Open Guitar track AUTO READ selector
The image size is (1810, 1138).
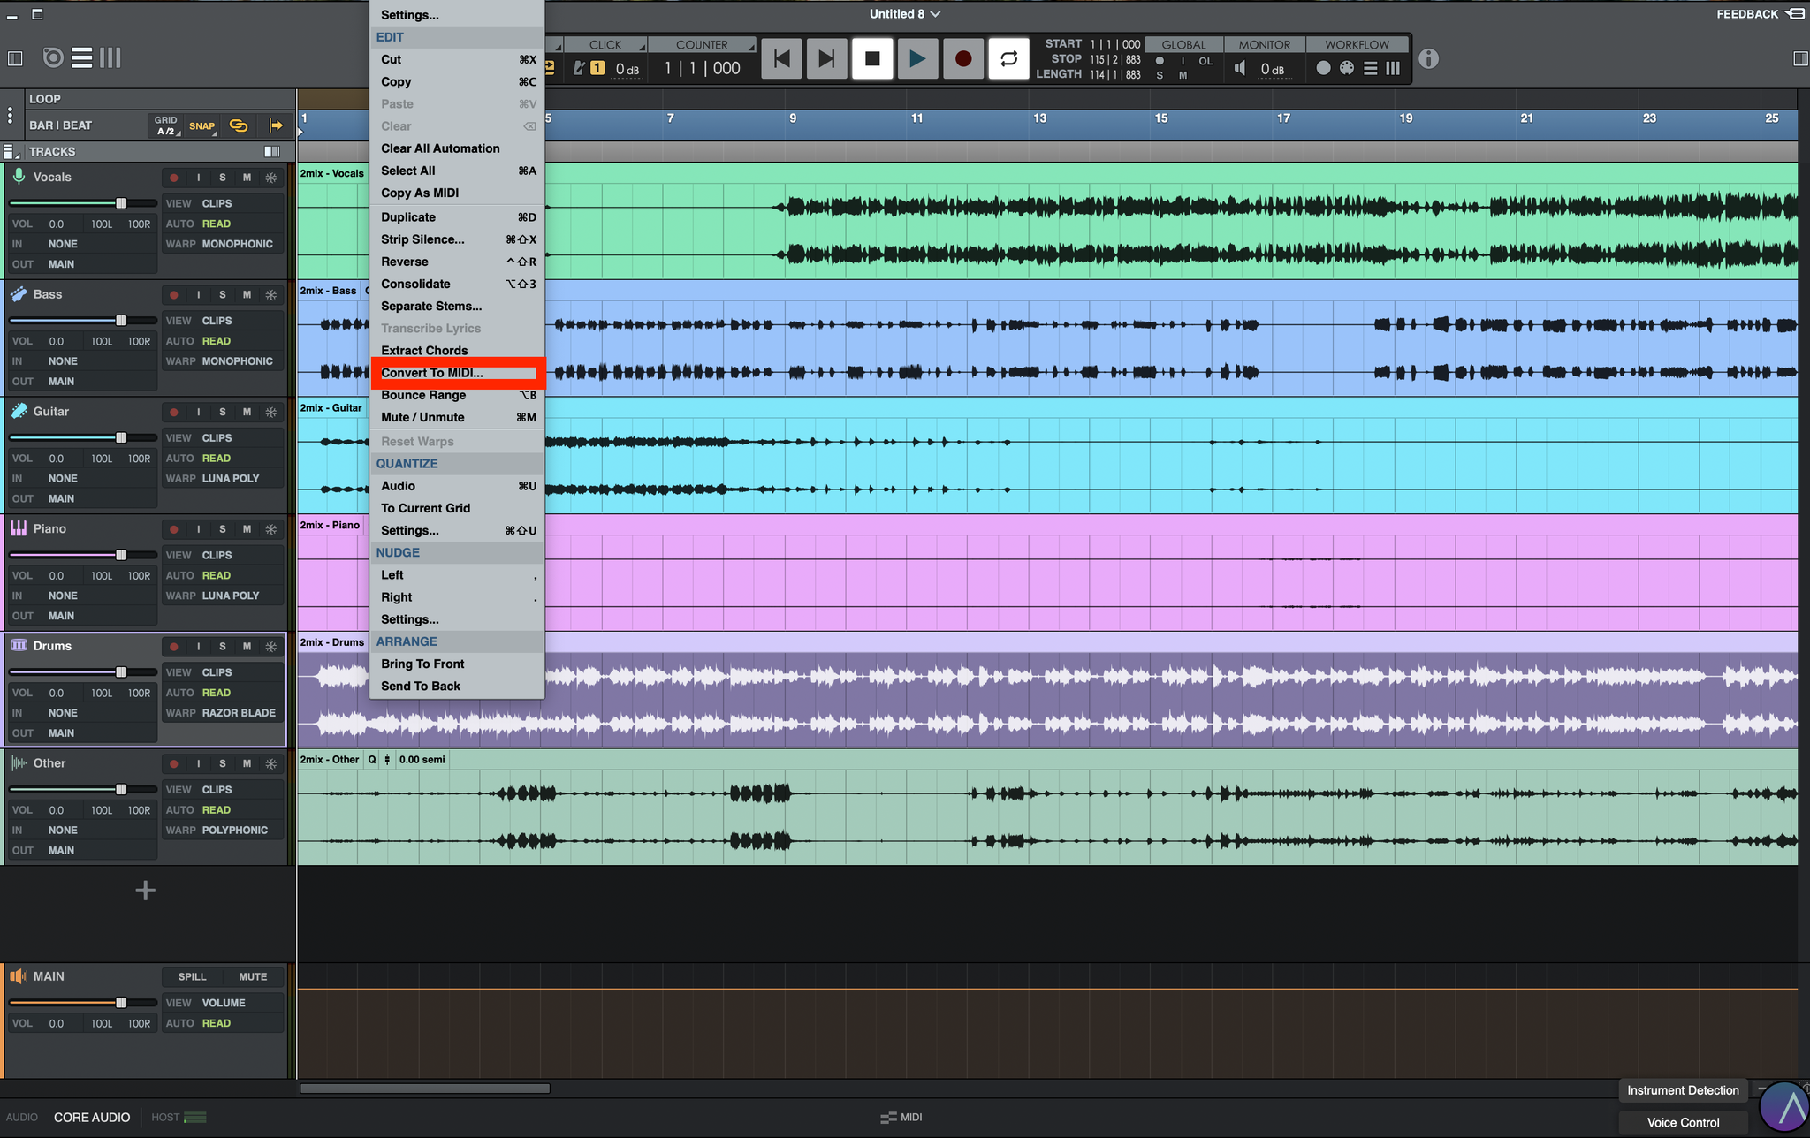tap(217, 459)
